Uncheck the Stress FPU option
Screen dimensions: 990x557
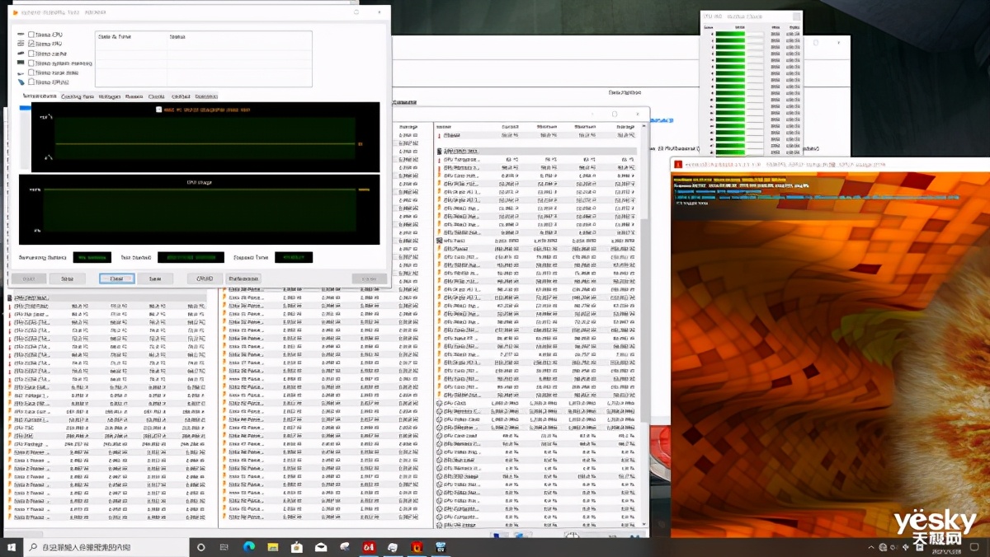click(31, 44)
